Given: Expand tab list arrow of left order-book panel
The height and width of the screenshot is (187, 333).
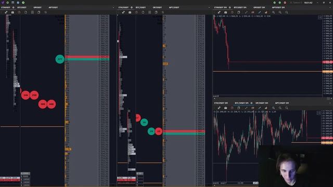Looking at the screenshot, I should [113, 7].
